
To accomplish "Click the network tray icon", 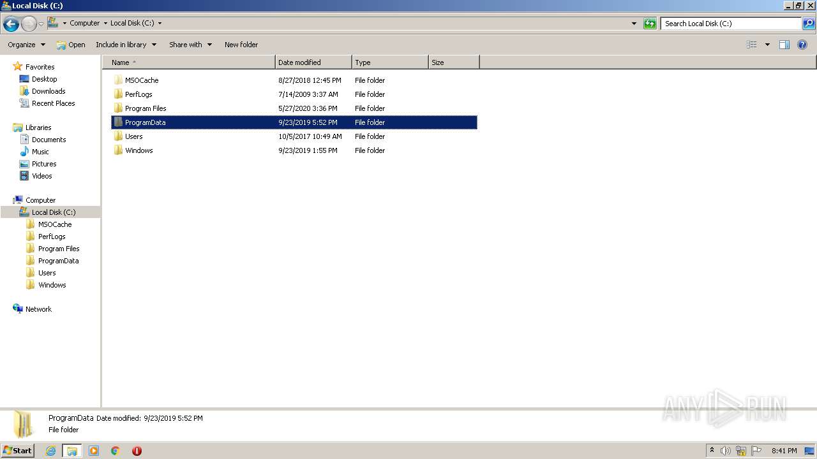I will pos(741,451).
